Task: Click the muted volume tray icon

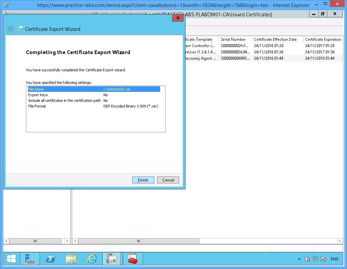Action: [308, 259]
